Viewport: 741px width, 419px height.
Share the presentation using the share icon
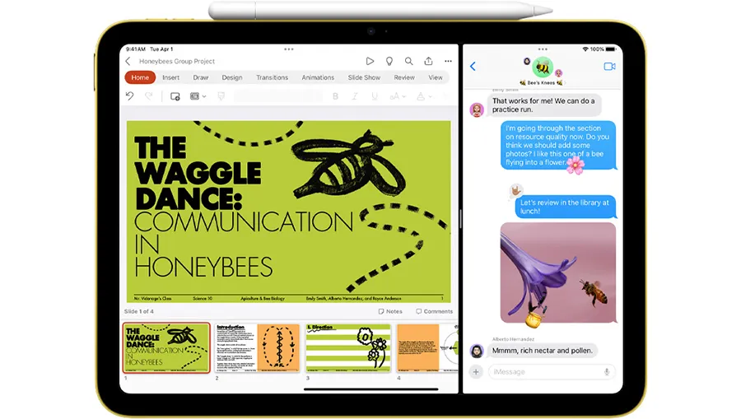(428, 61)
